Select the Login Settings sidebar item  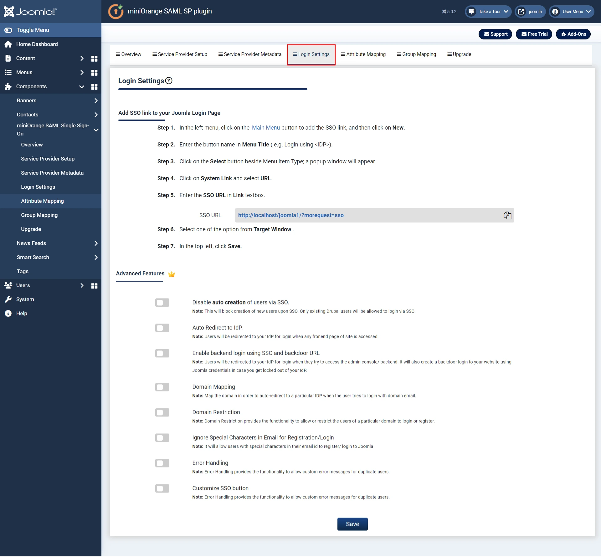[x=38, y=187]
